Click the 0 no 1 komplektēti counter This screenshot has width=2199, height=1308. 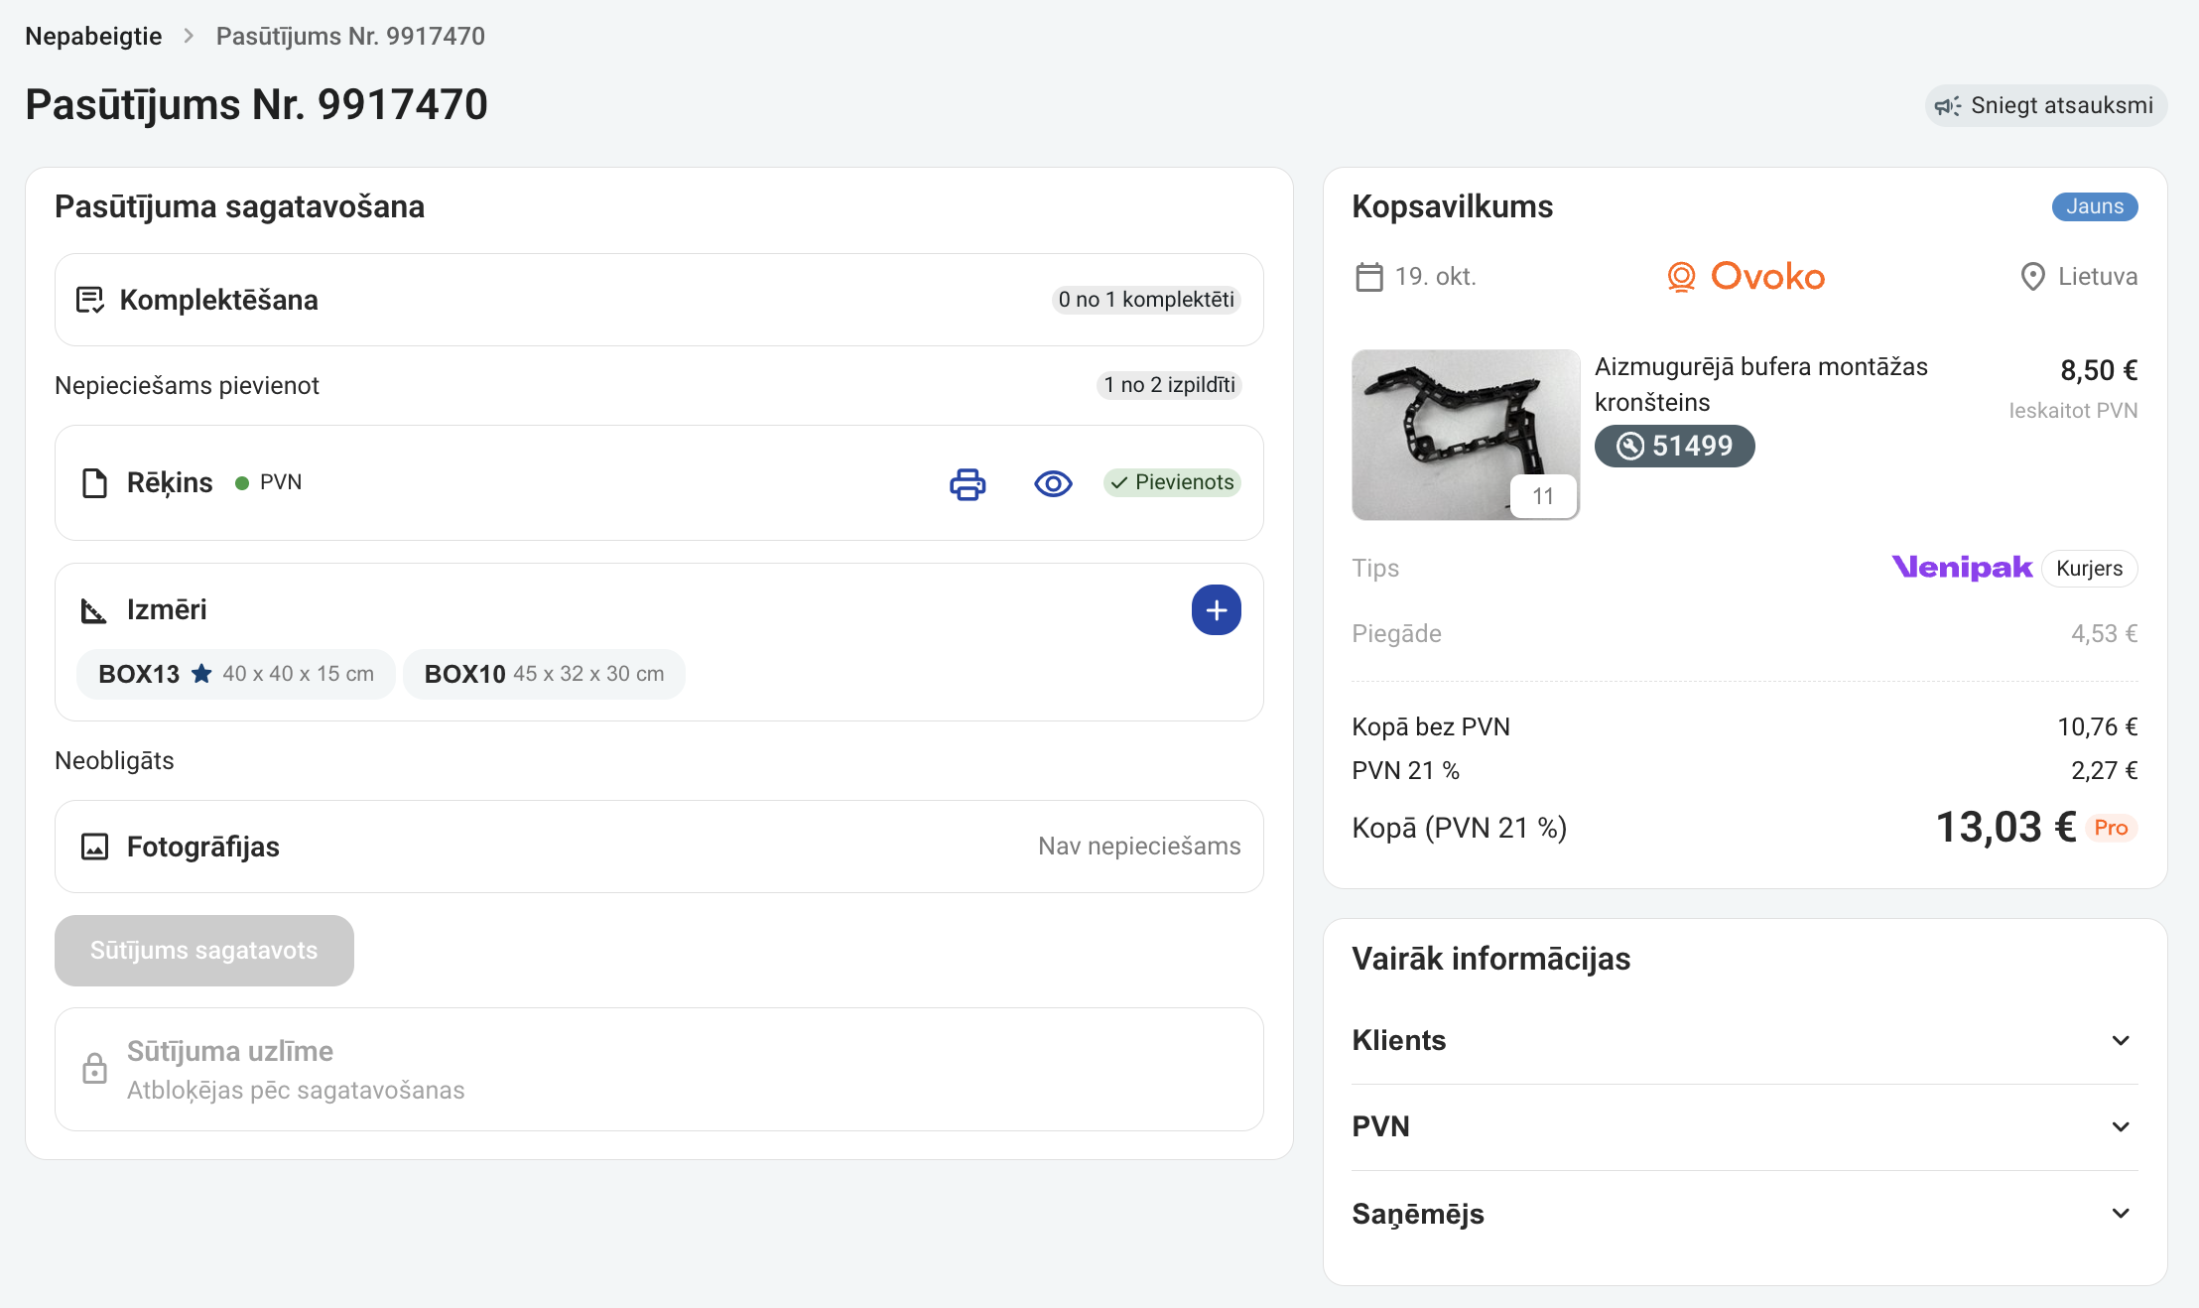[x=1146, y=300]
